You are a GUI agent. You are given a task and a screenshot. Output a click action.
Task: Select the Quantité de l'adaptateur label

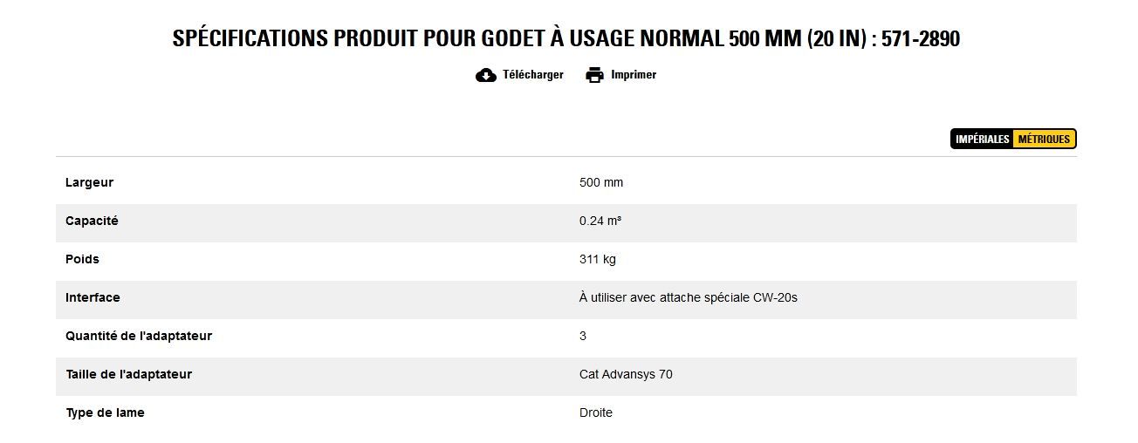(x=138, y=337)
